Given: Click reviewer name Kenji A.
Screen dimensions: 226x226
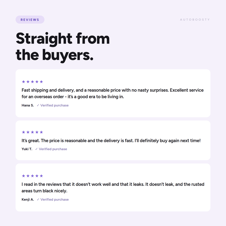Looking at the screenshot, I should [28, 199].
